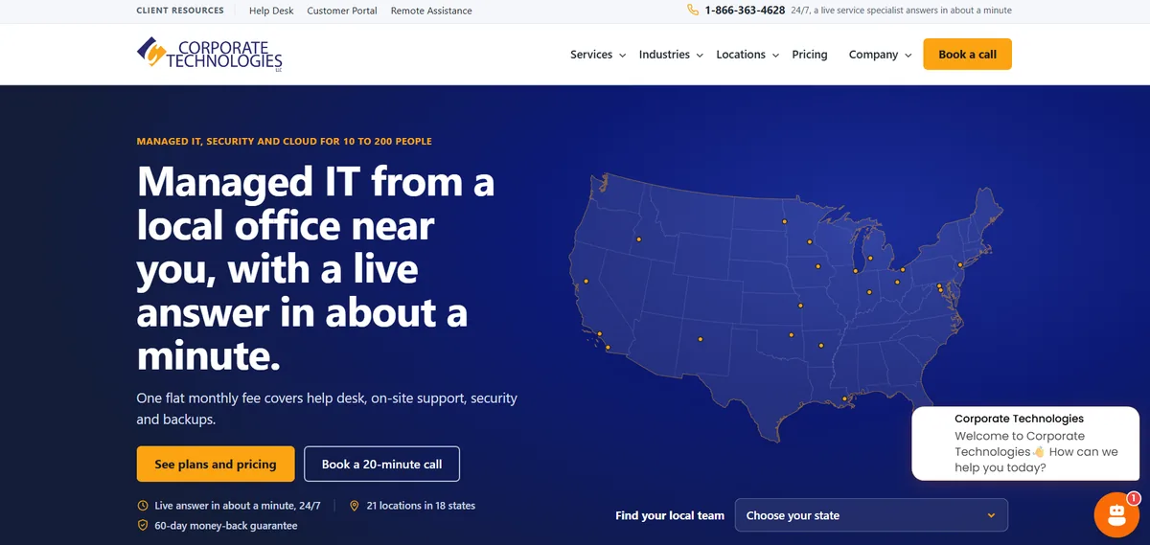Image resolution: width=1150 pixels, height=545 pixels.
Task: Open the Services menu item
Action: click(x=591, y=55)
